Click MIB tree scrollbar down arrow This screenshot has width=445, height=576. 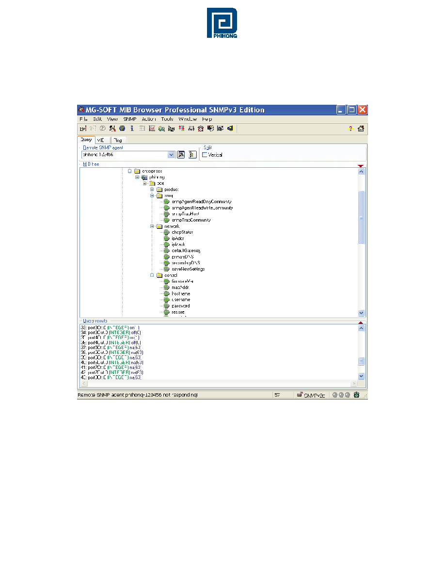click(361, 313)
